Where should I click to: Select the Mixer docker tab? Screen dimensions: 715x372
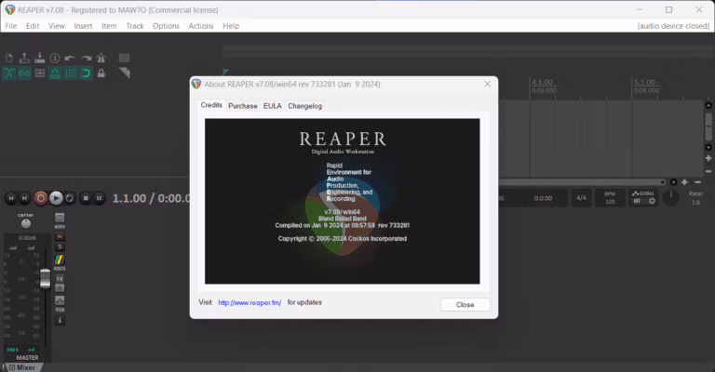point(22,367)
